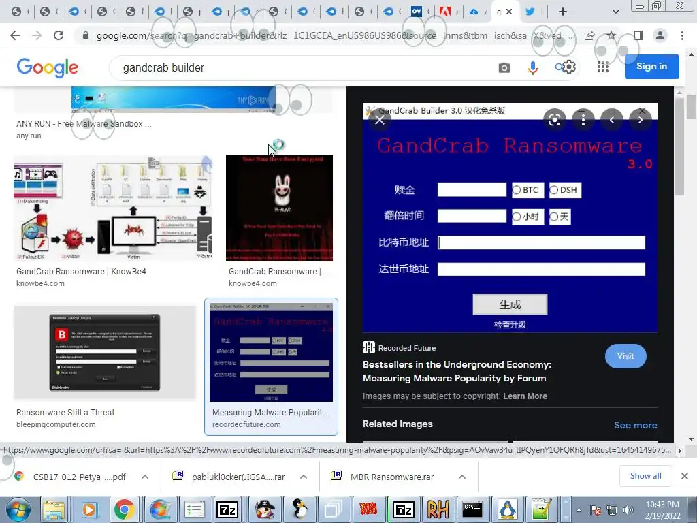This screenshot has height=523, width=697.
Task: Expand options for CSB17-012-Petya pdf download
Action: [145, 477]
